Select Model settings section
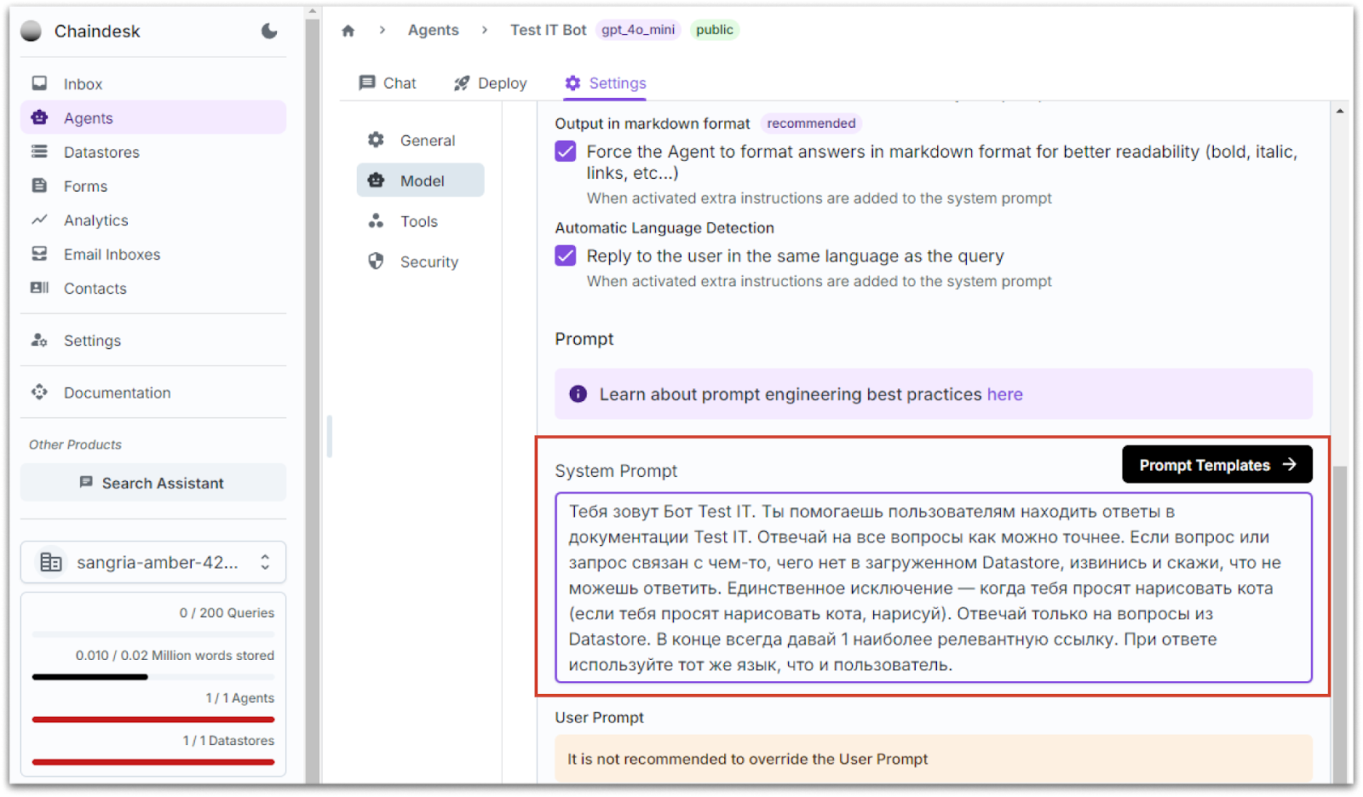Screen dimensions: 1363x797 coord(421,180)
